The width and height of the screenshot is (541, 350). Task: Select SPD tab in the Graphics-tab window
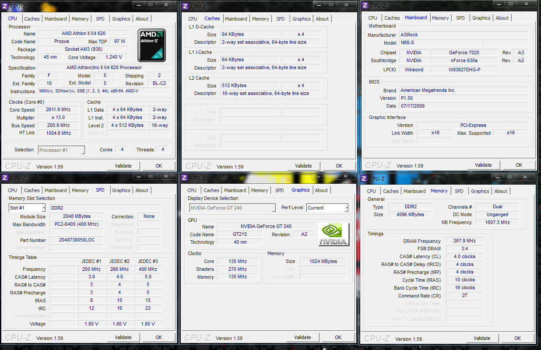[x=280, y=190]
